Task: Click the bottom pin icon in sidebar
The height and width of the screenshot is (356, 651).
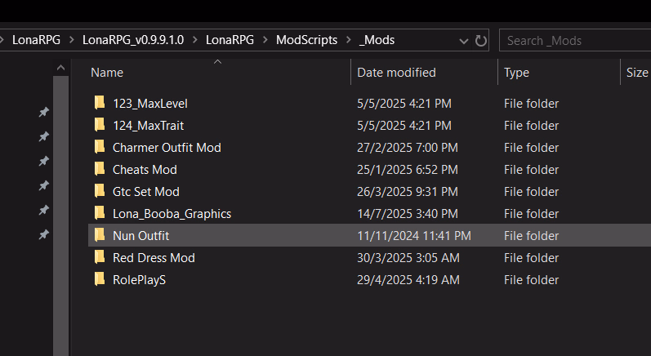Action: click(43, 235)
